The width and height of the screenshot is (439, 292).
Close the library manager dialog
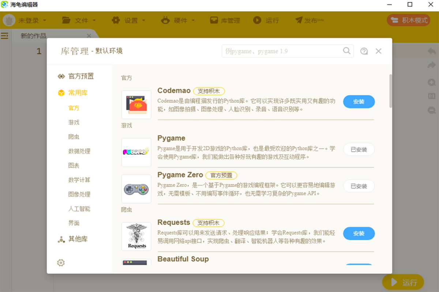(378, 51)
